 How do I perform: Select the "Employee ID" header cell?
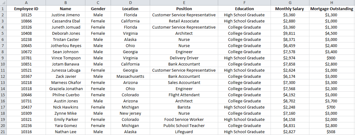click(x=26, y=9)
